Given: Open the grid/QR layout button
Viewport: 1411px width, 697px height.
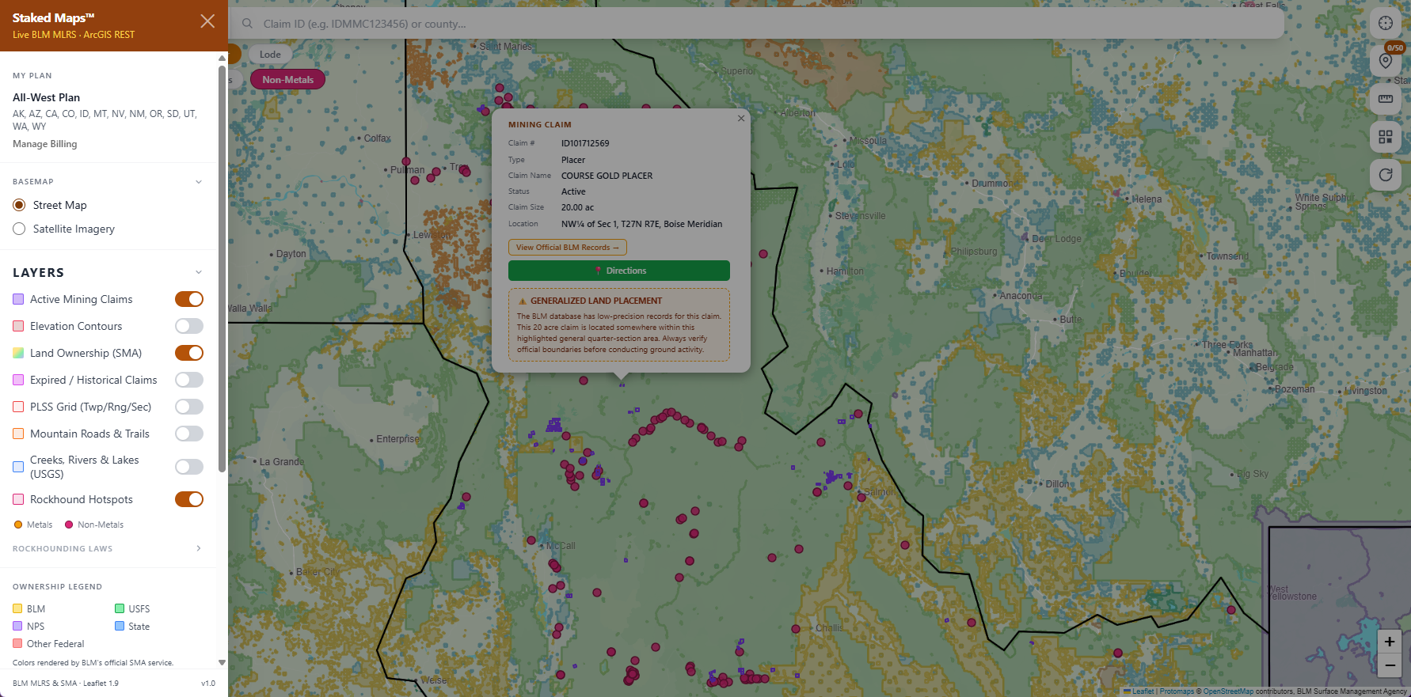Looking at the screenshot, I should pos(1386,137).
